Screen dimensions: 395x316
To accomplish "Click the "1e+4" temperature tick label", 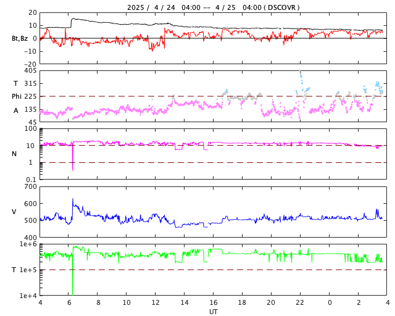I will tap(28, 296).
